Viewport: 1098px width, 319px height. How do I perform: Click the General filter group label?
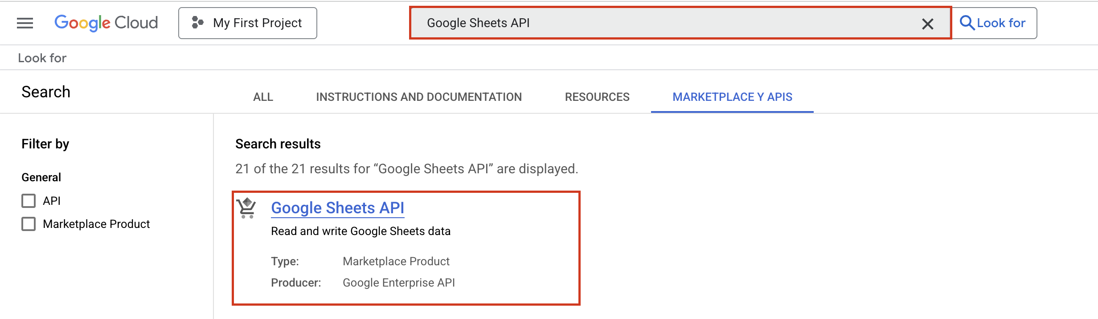pos(41,177)
